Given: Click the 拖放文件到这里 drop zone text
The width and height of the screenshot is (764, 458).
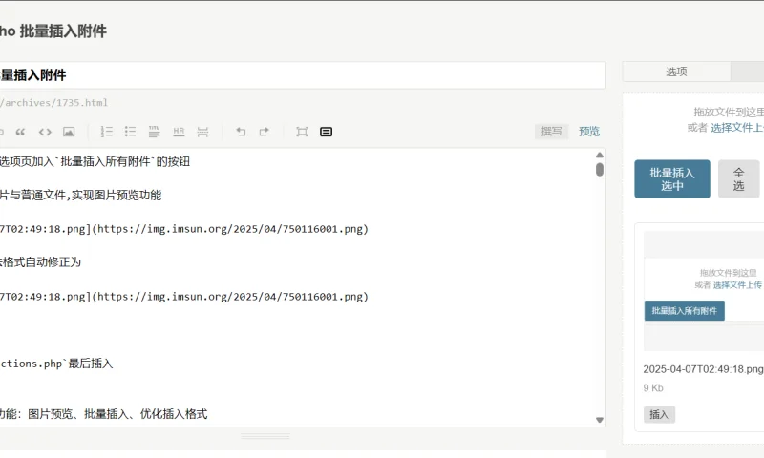Looking at the screenshot, I should click(729, 113).
